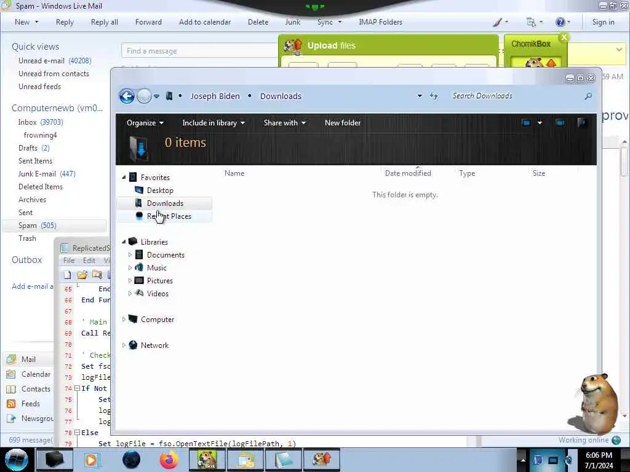Select Downloads under Favorites
The height and width of the screenshot is (472, 630).
[165, 203]
